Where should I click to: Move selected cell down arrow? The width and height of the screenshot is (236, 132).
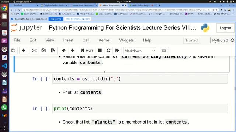[73, 51]
